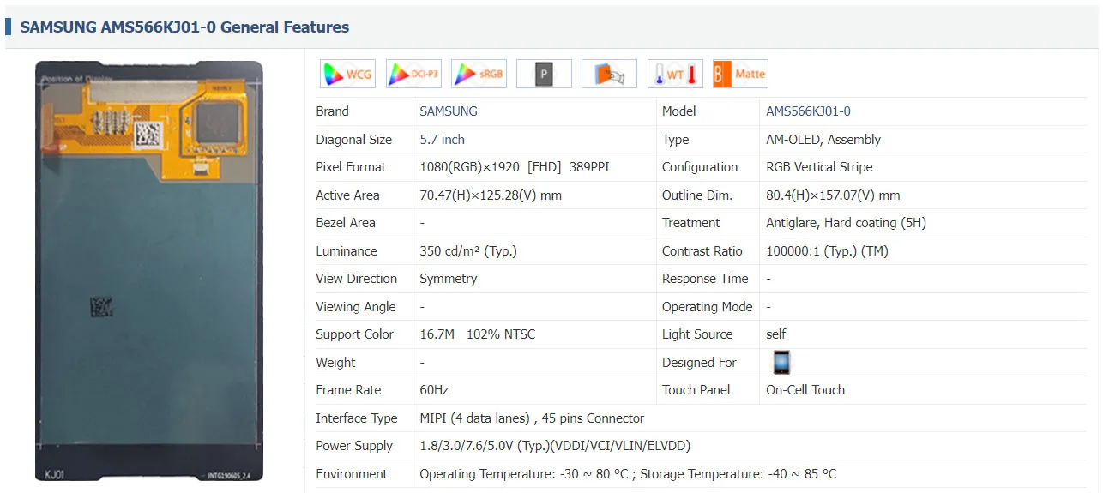Select the Operating Temperature environment value
This screenshot has width=1103, height=493.
(x=628, y=474)
